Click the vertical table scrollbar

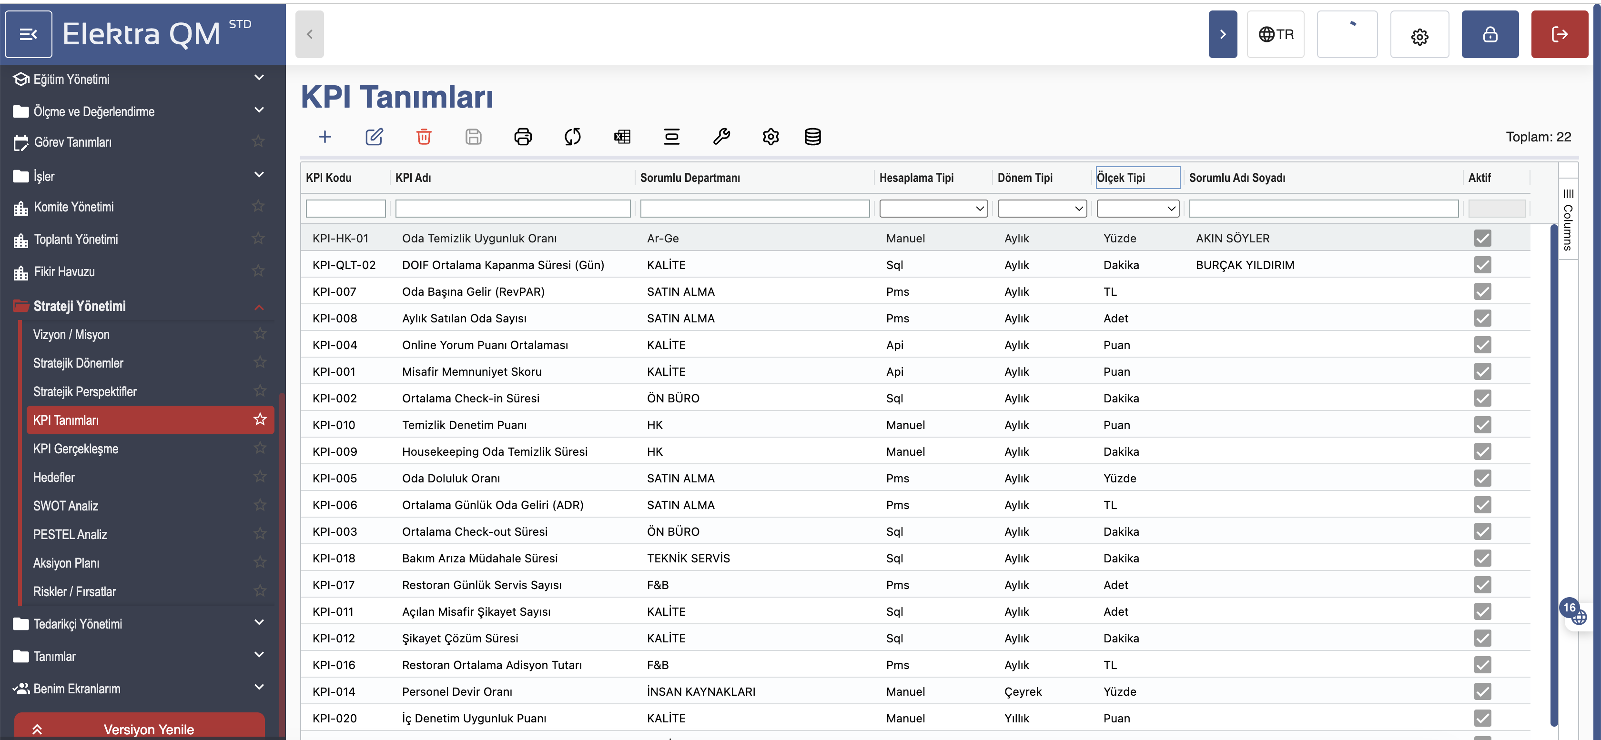coord(1553,472)
